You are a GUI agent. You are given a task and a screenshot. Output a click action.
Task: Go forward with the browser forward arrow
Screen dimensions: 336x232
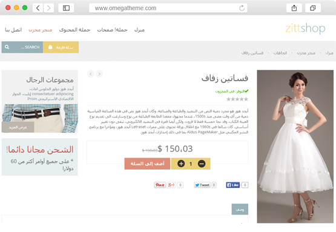pos(48,8)
